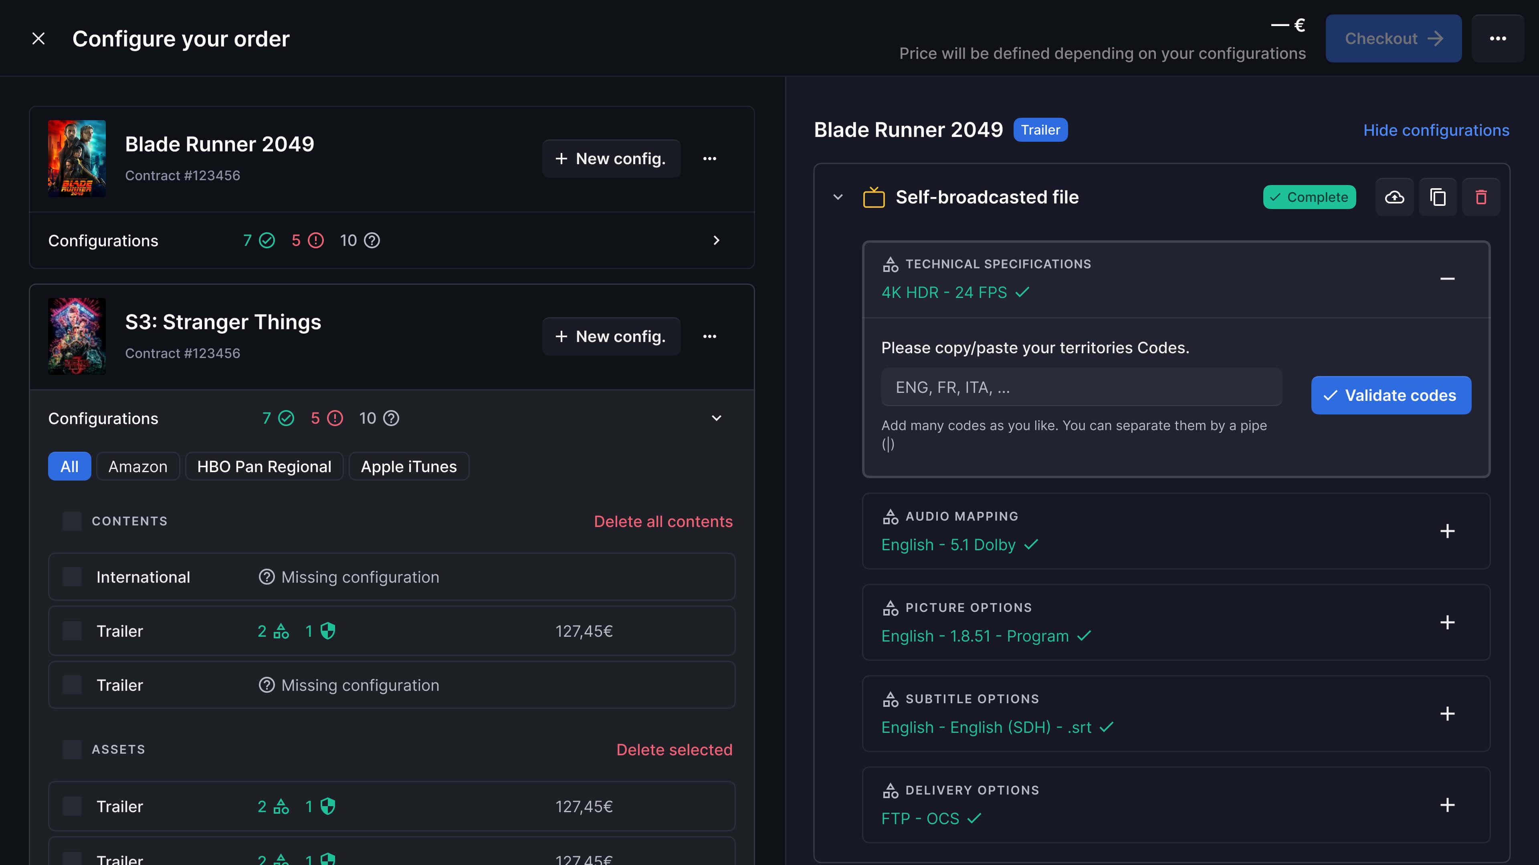Image resolution: width=1539 pixels, height=865 pixels.
Task: Add new config to S3: Stranger Things
Action: [x=610, y=337]
